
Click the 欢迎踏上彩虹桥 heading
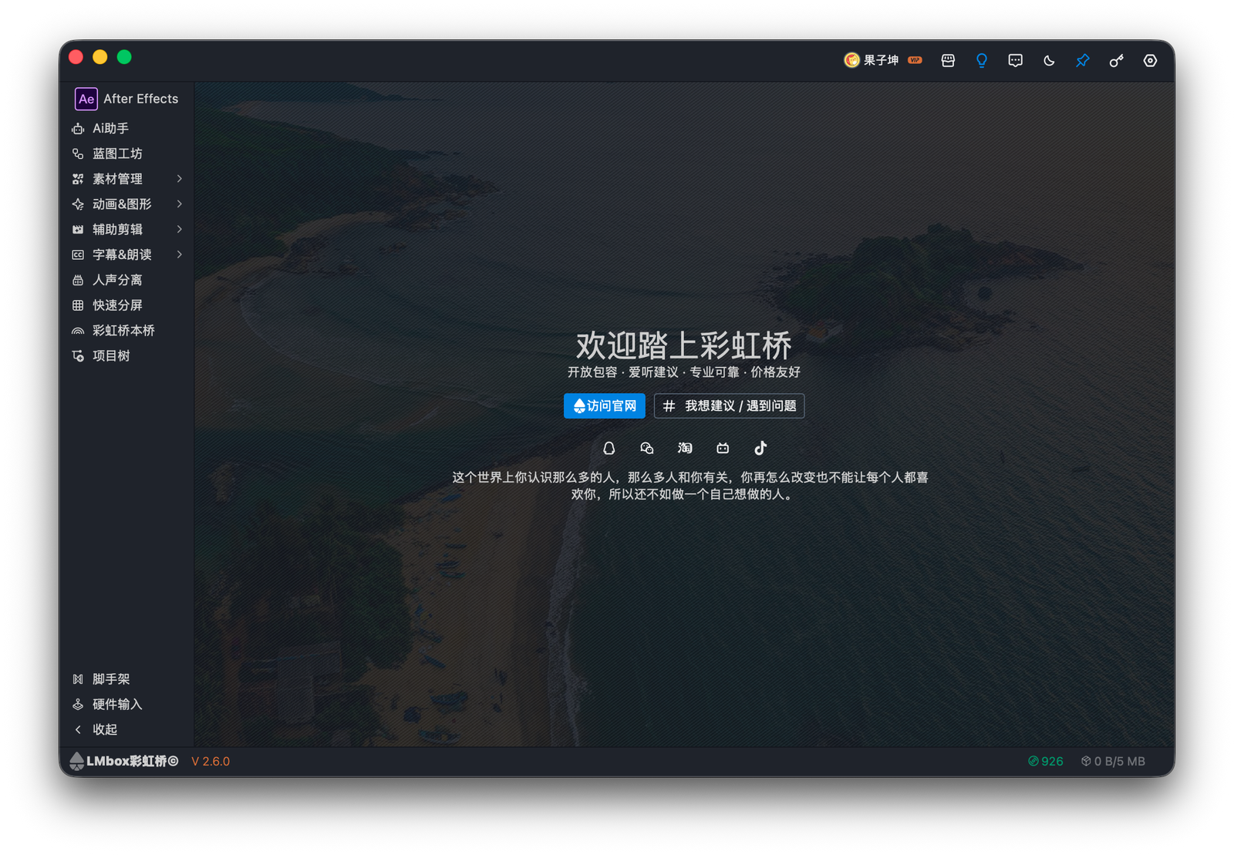(x=684, y=345)
